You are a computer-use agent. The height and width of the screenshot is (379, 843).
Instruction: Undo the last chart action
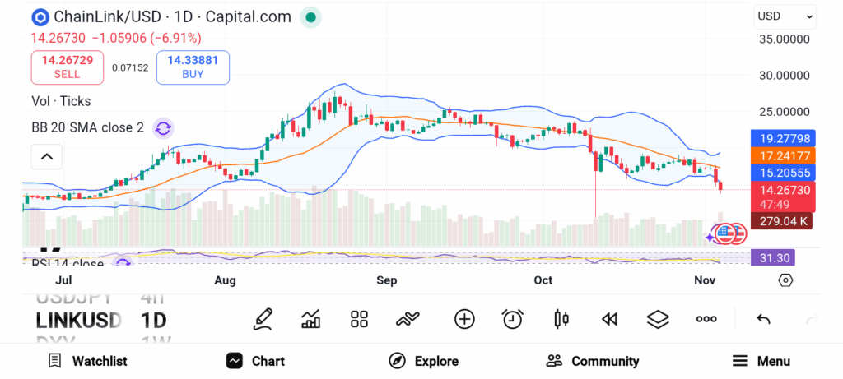[x=763, y=319]
